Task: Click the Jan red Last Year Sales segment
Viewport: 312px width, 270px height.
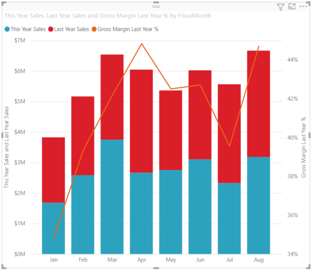Action: 53,170
